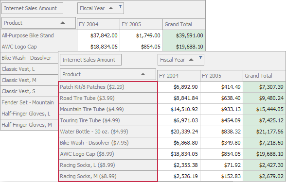Select the Mountain Tire Tube ($4.99) row
This screenshot has width=286, height=182.
(108, 109)
